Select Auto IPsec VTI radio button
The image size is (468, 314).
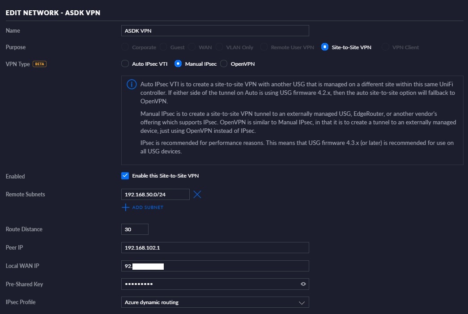(x=125, y=64)
